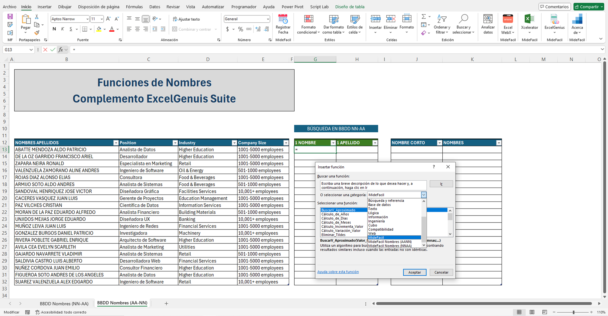Screen dimensions: 608x316
Task: Open the font name dropdown Aptos Narrow
Action: click(87, 19)
